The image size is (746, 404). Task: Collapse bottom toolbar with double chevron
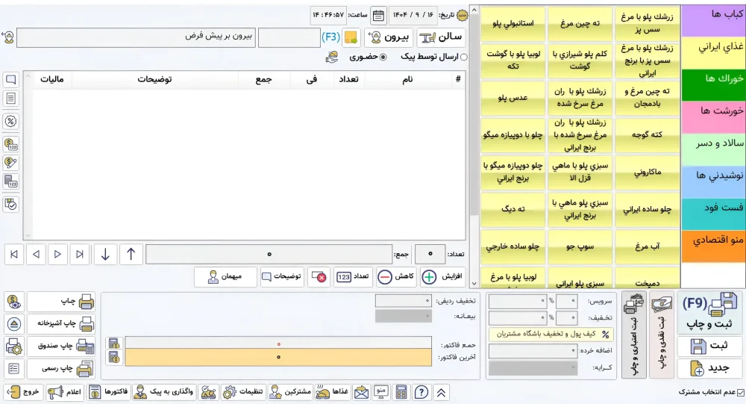pos(441,392)
